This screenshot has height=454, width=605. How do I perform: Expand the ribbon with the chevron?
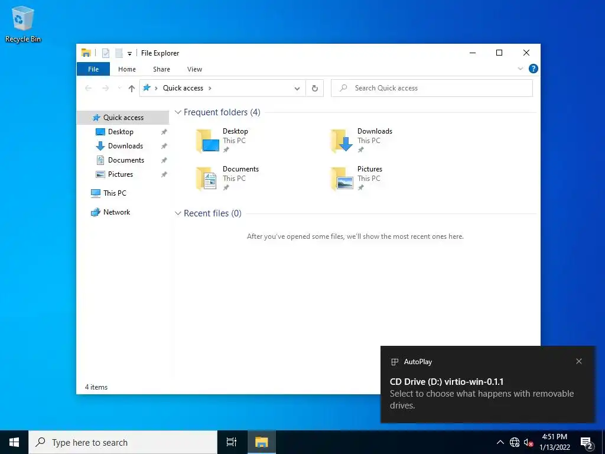pyautogui.click(x=520, y=69)
